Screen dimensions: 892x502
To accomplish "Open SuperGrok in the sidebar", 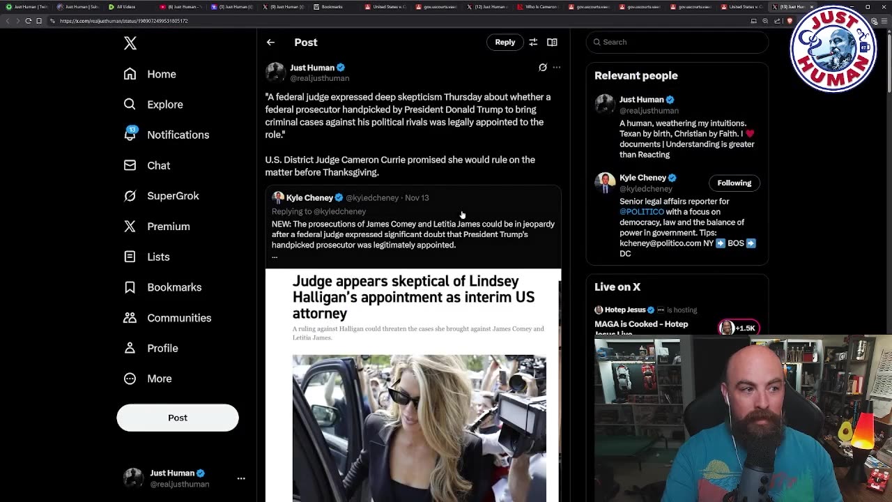I will [161, 196].
